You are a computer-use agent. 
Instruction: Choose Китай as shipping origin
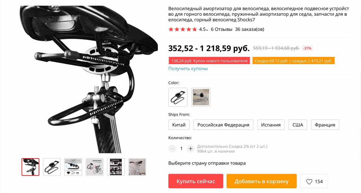[179, 125]
